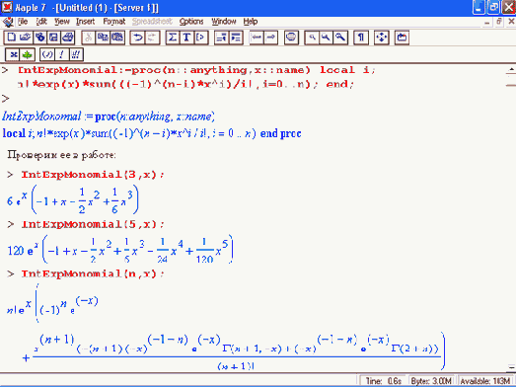Insert text with the T icon
516x387 pixels.
coord(186,38)
